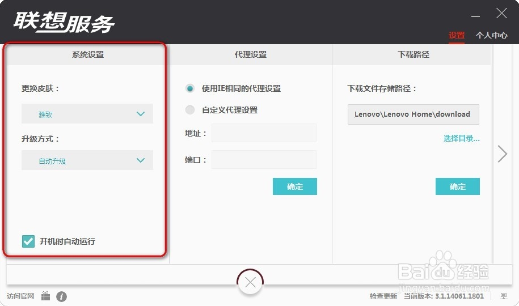Click 检查更新 in footer
519x306 pixels.
(383, 296)
